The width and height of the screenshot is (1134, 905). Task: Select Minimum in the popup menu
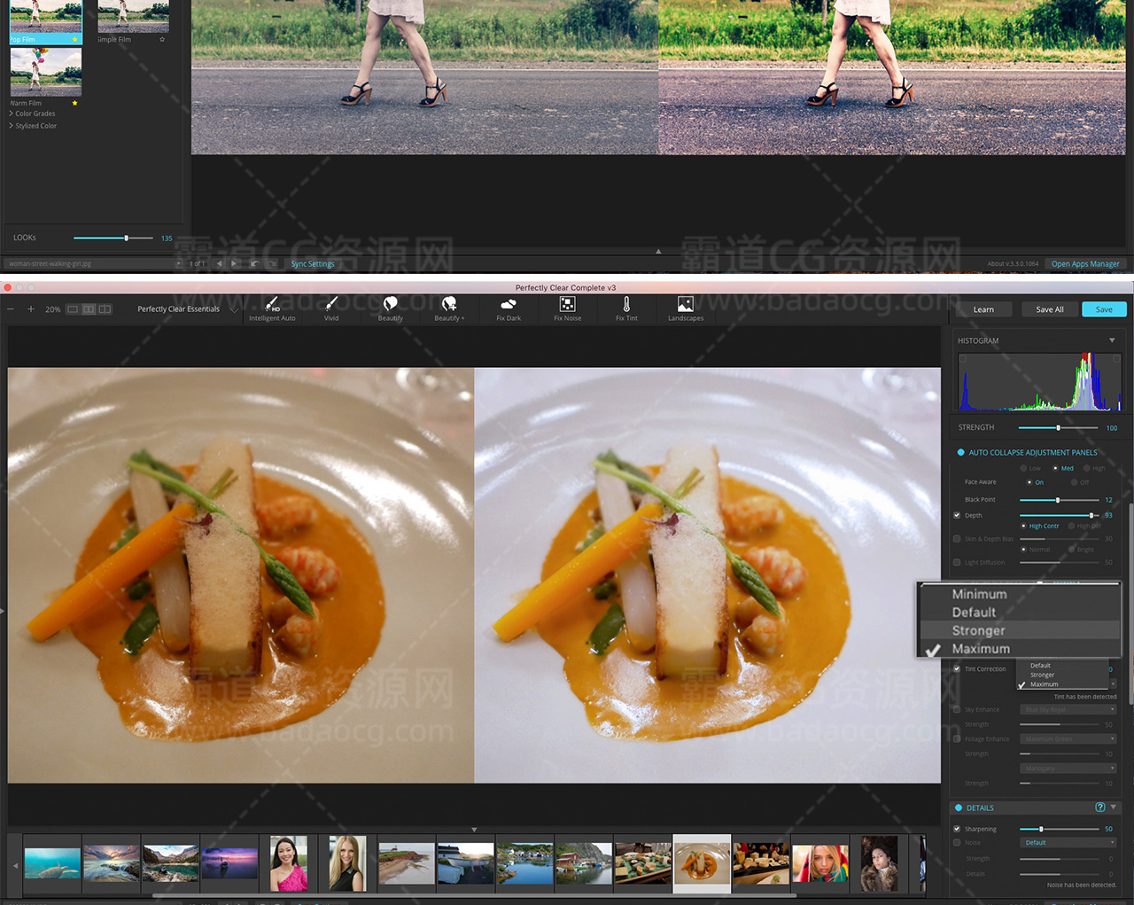[979, 594]
